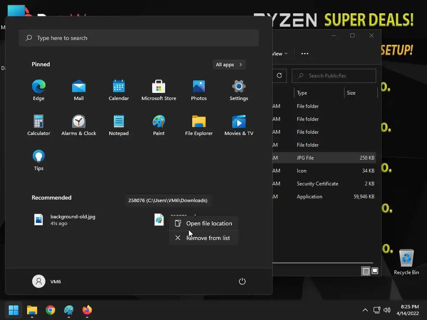Launch the Calculator app

[39, 125]
